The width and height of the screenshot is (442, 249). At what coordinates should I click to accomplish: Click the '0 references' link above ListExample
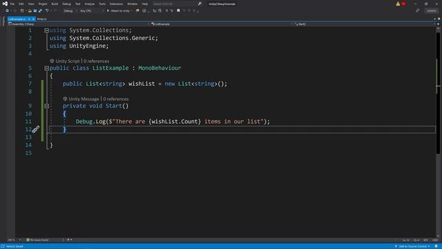[96, 61]
